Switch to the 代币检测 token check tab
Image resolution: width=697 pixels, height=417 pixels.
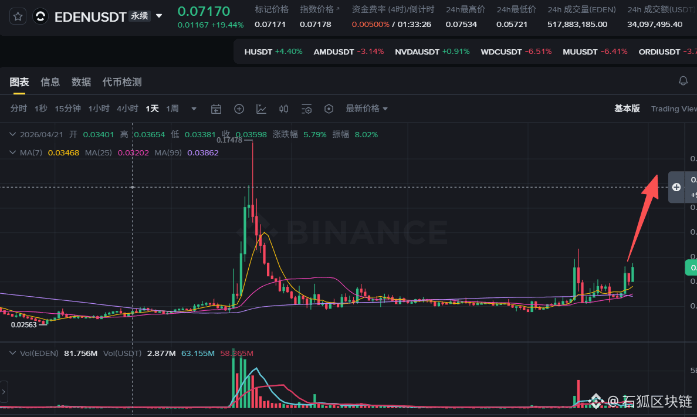pyautogui.click(x=122, y=82)
